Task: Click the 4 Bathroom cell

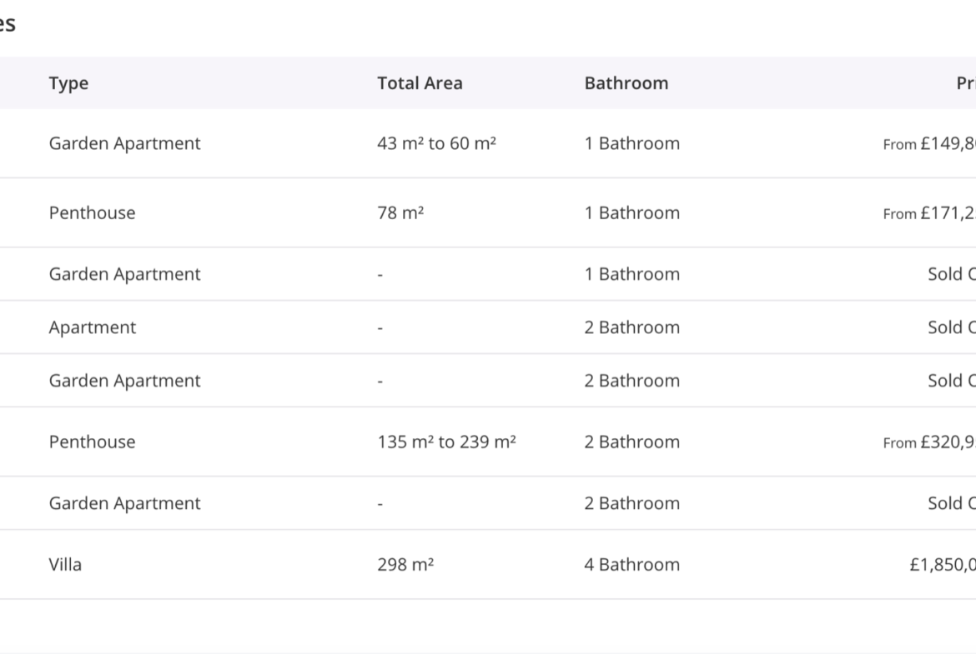Action: click(631, 564)
